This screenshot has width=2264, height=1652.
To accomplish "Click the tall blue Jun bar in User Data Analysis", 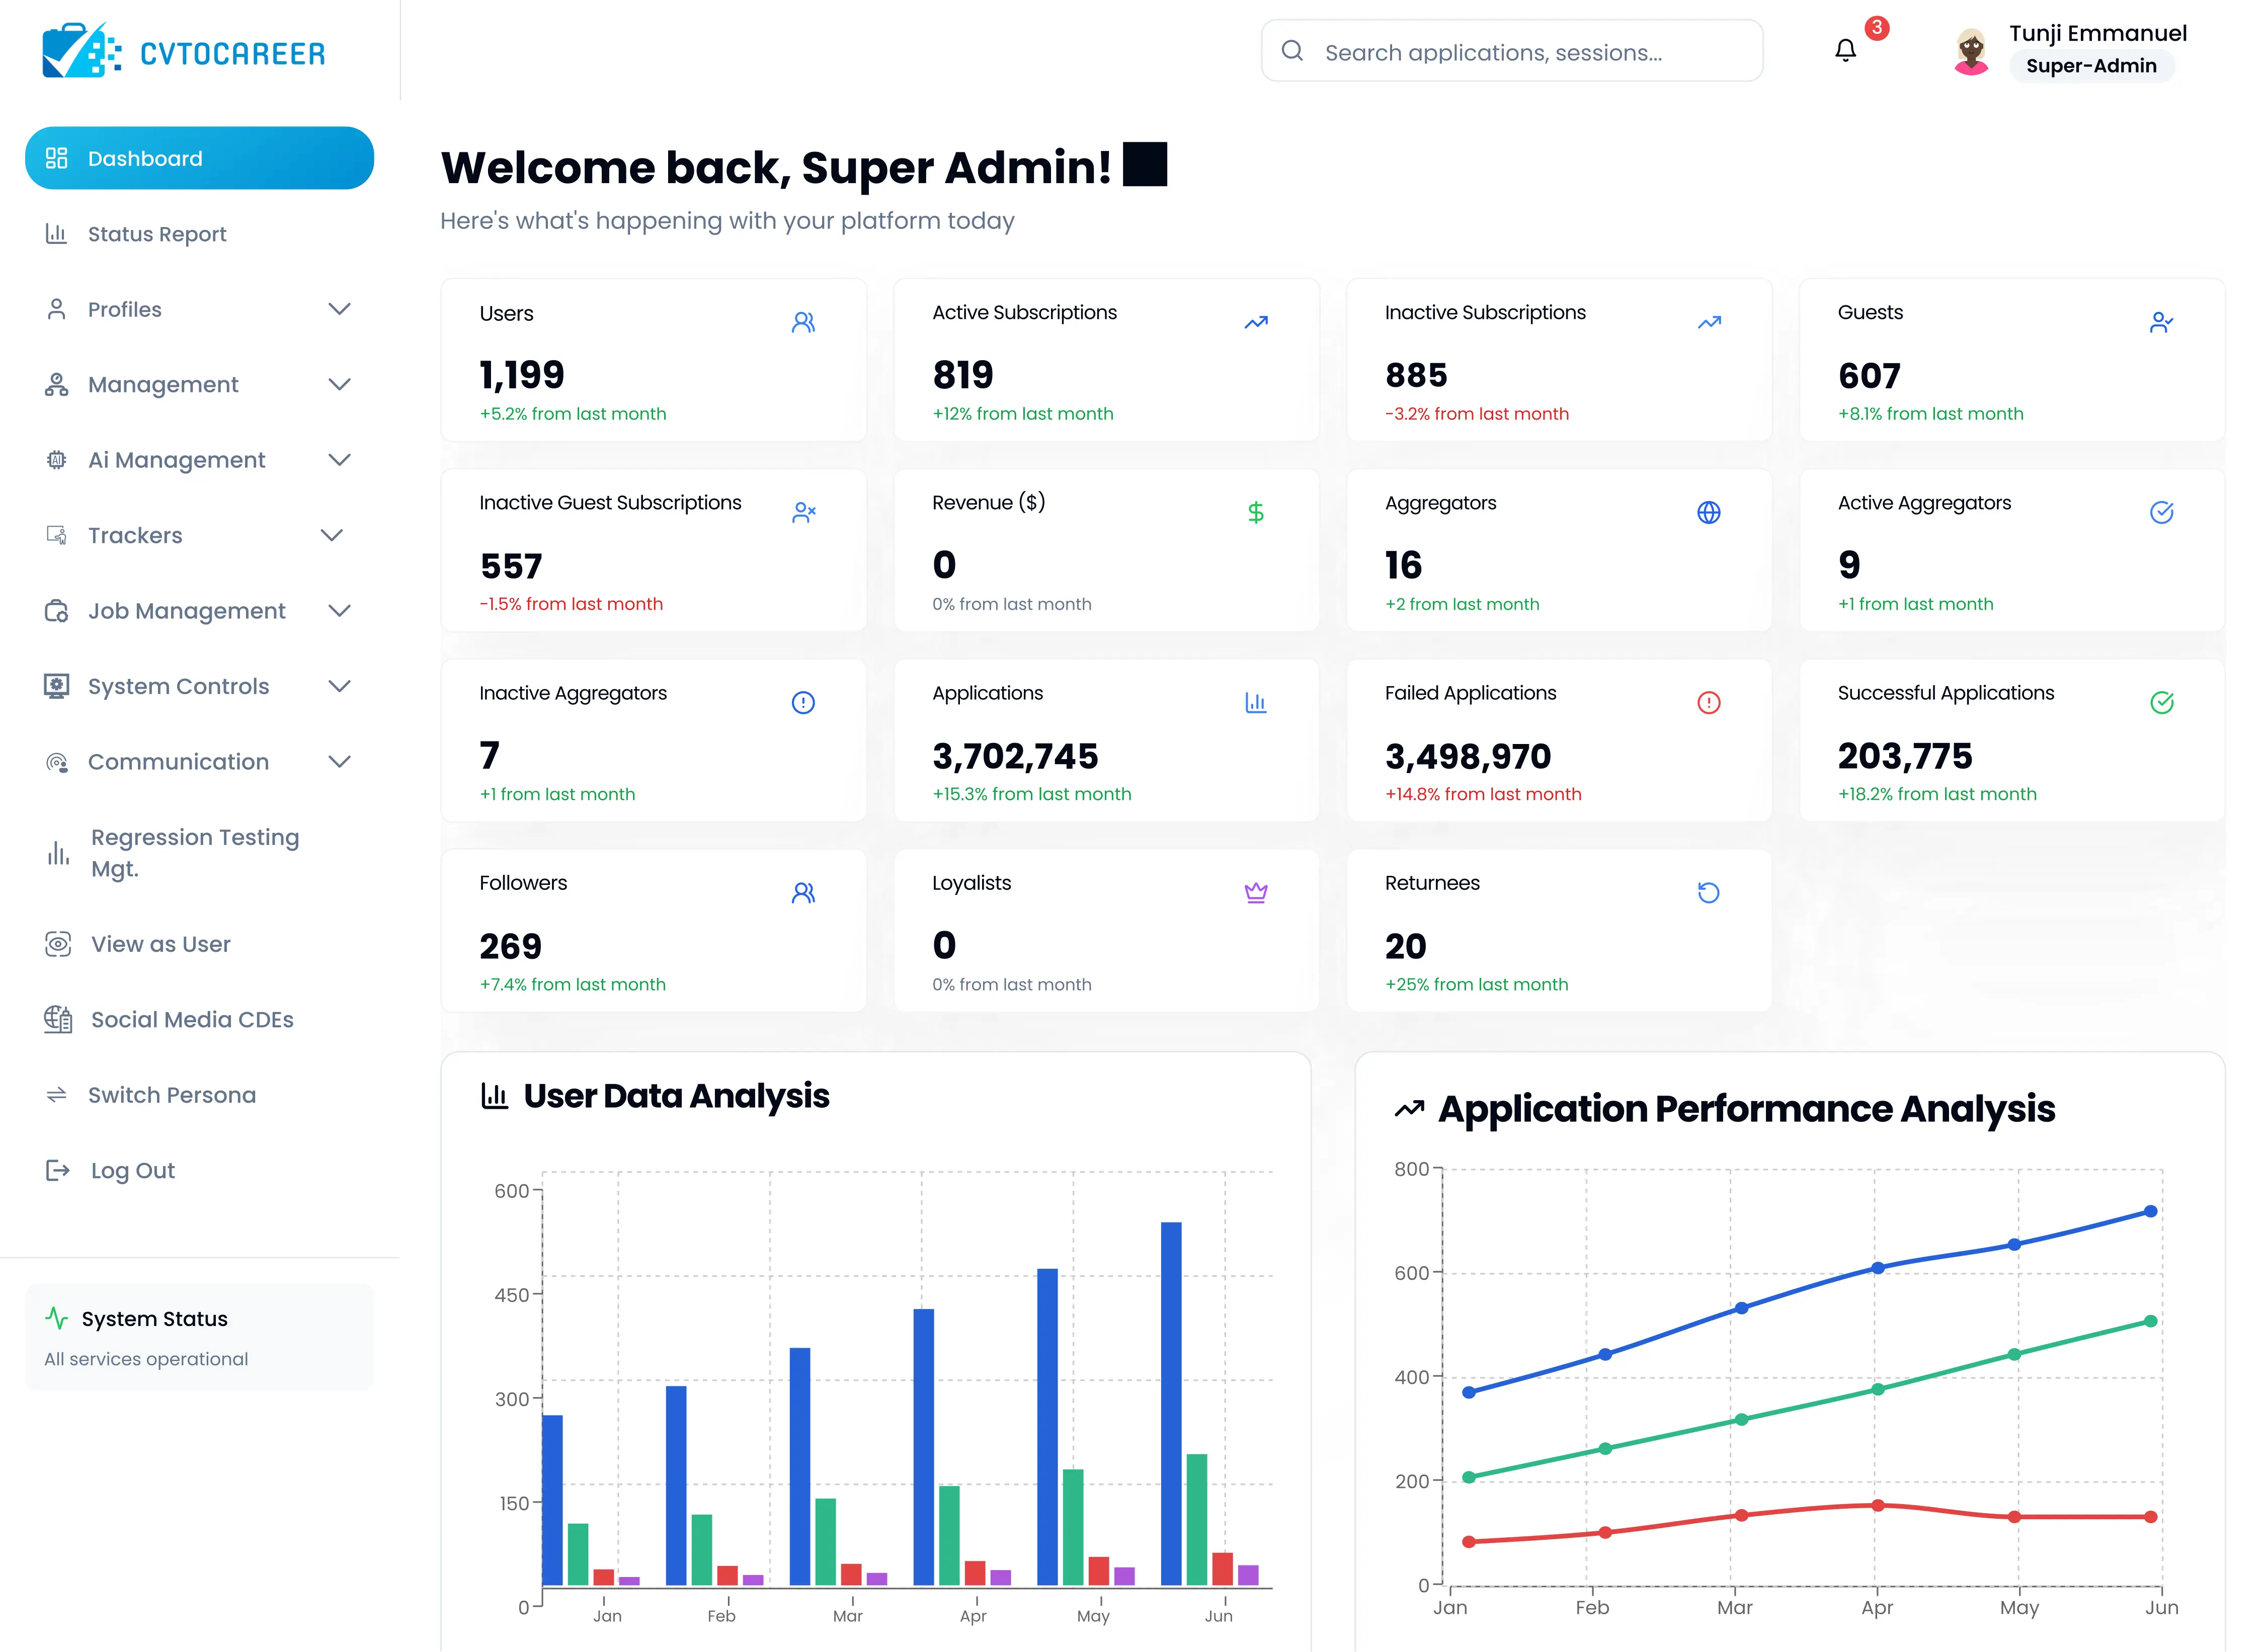I will point(1171,1403).
